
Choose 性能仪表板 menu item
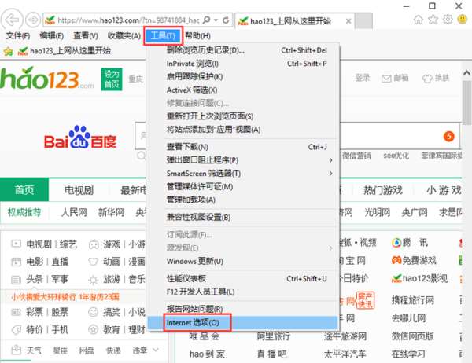243,278
